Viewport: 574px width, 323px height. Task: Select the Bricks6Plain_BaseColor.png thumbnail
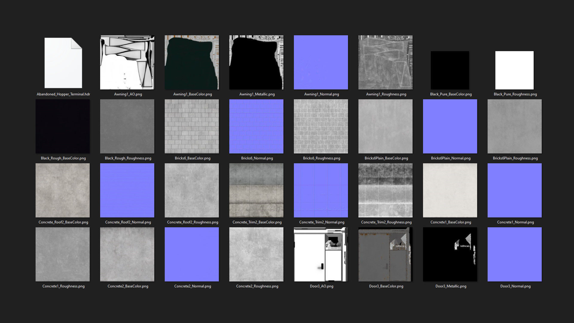click(x=385, y=126)
